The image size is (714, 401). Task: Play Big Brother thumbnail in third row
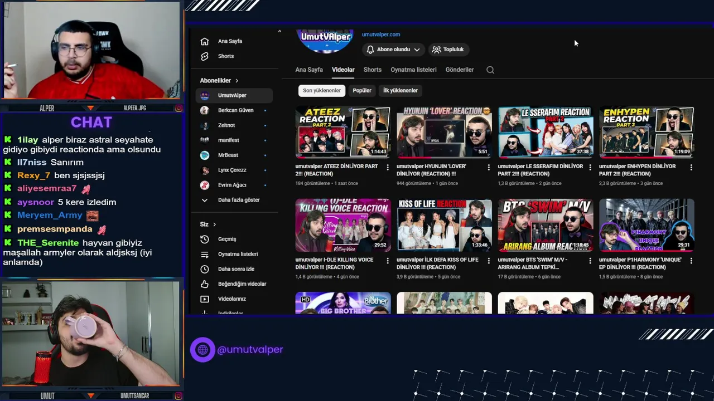pyautogui.click(x=343, y=303)
